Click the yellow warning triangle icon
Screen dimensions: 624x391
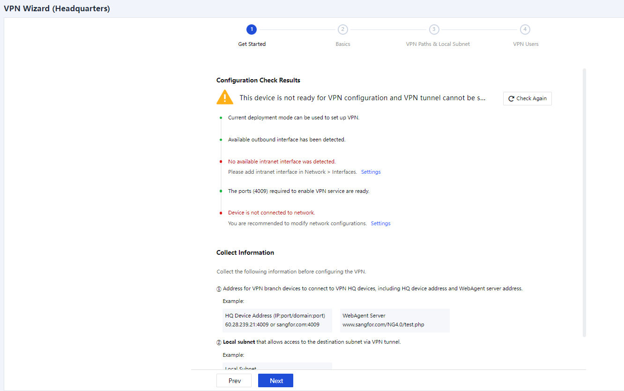pyautogui.click(x=225, y=97)
